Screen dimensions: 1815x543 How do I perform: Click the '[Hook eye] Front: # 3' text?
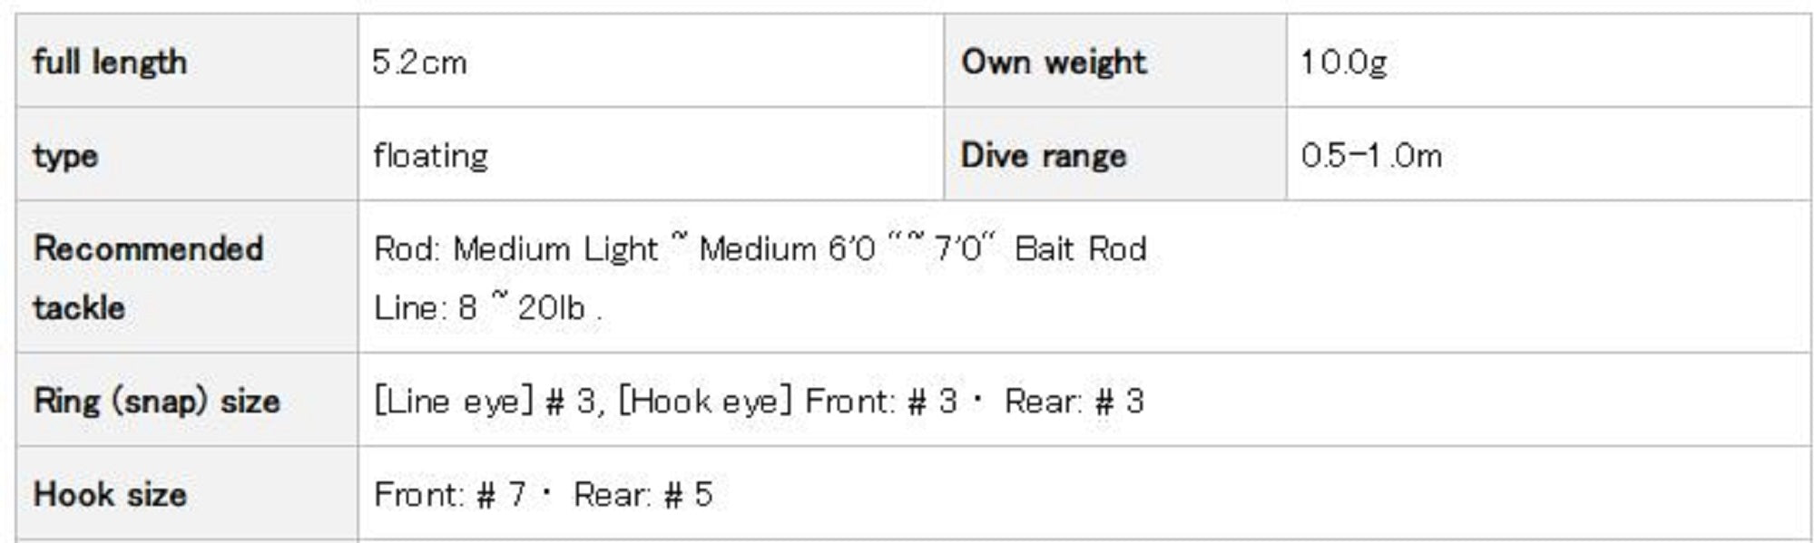click(788, 402)
